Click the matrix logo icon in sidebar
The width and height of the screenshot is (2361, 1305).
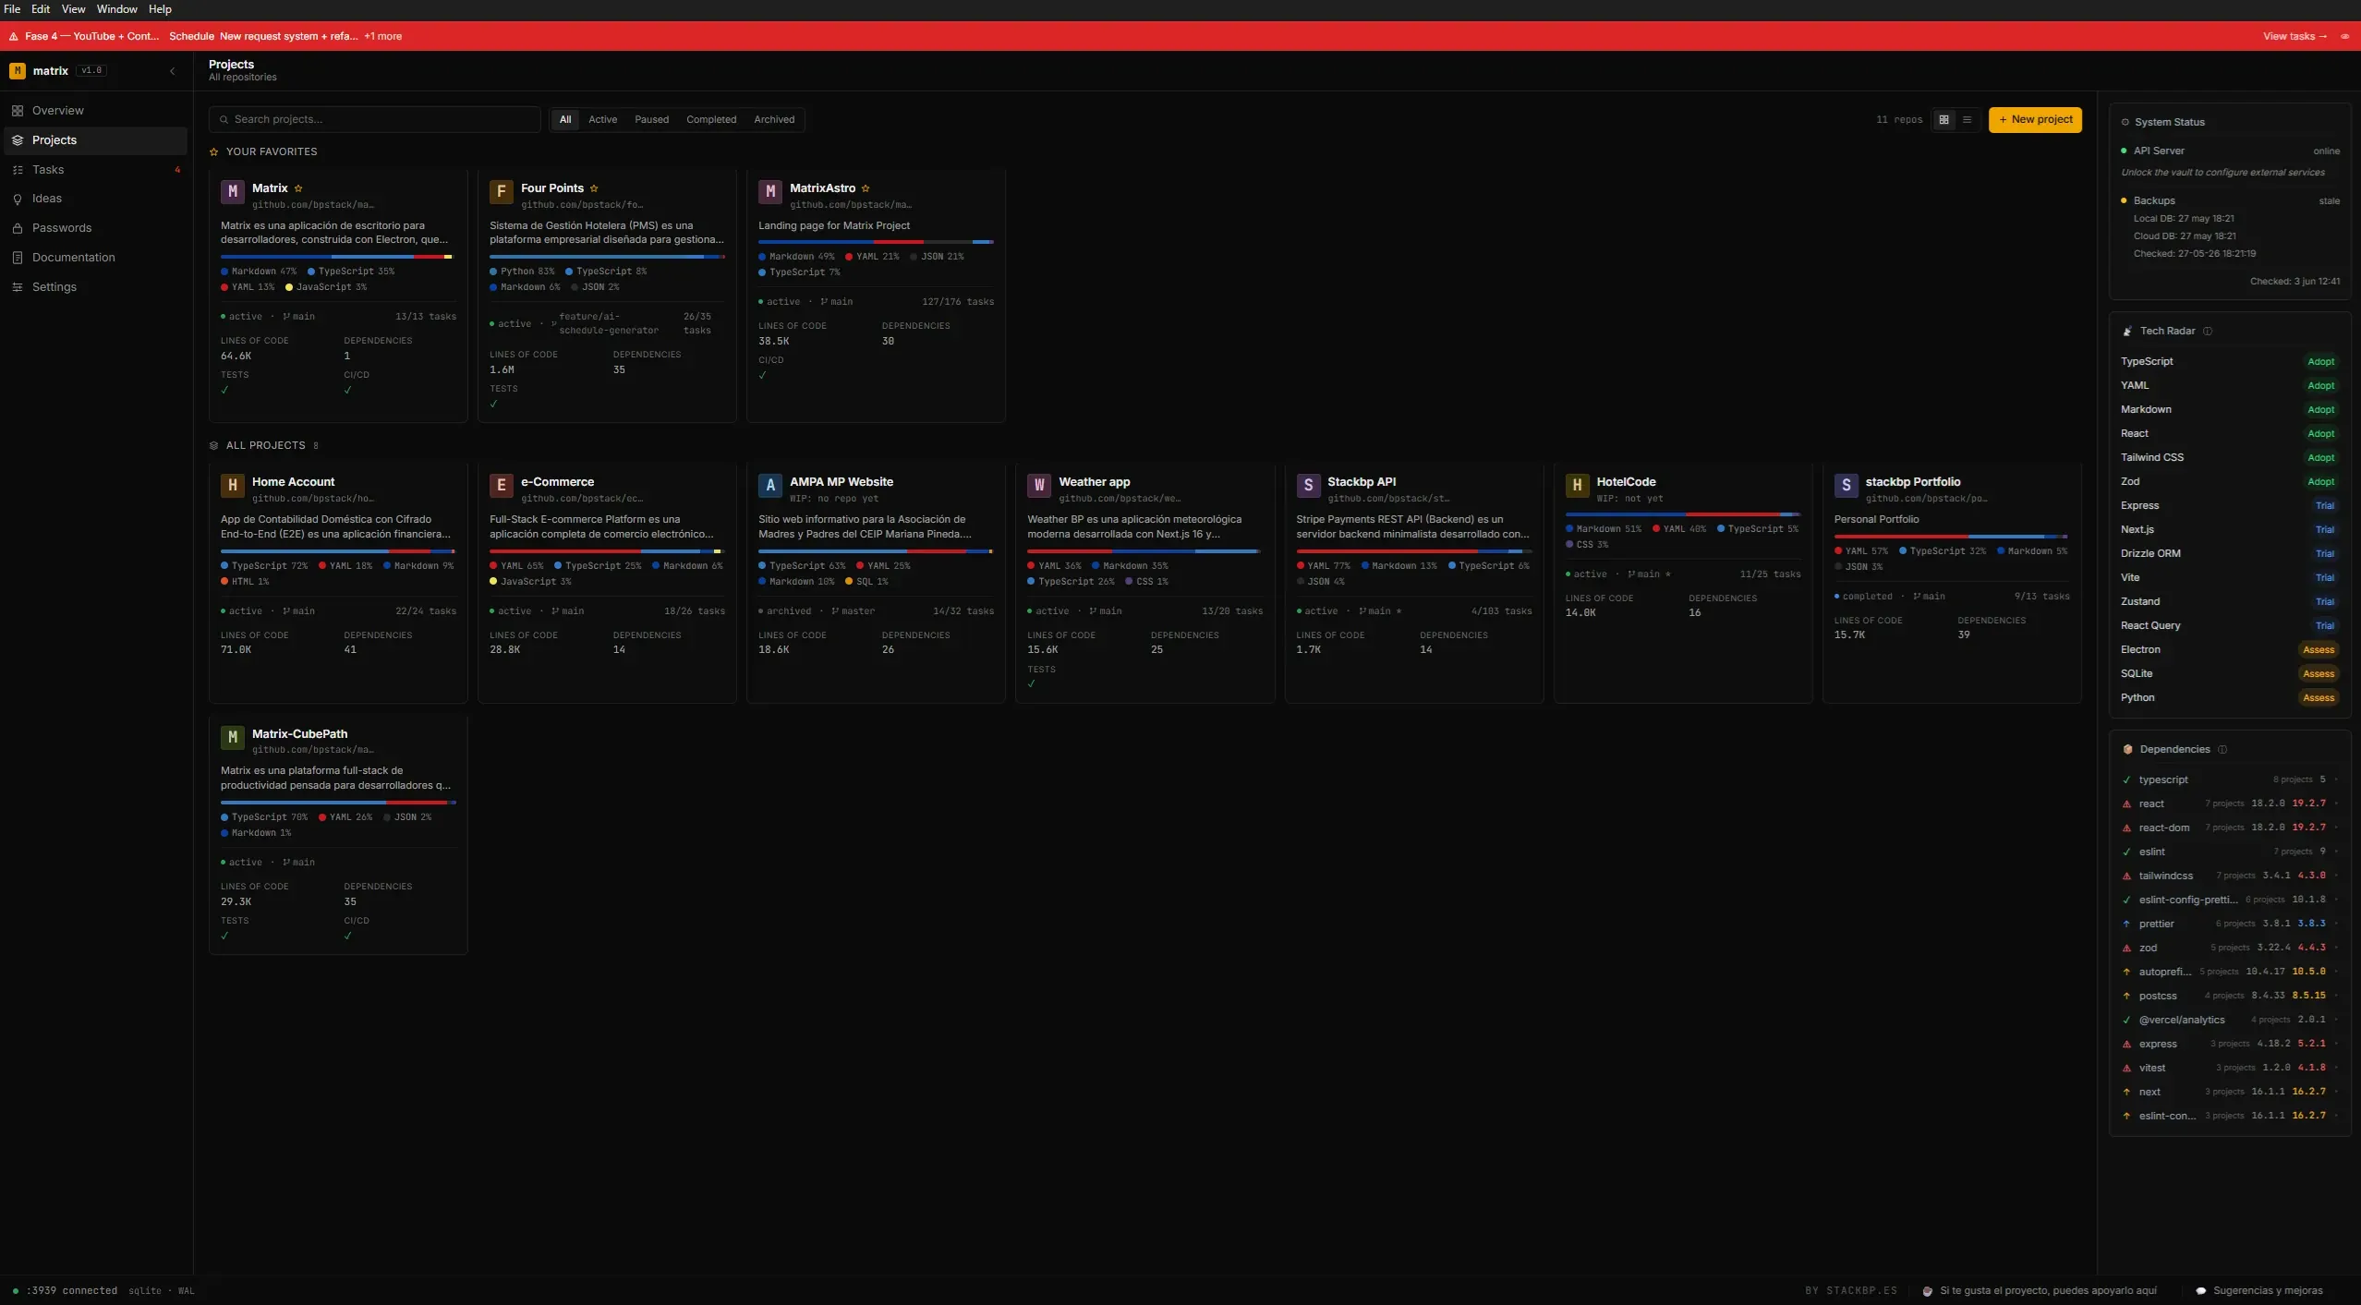coord(18,70)
